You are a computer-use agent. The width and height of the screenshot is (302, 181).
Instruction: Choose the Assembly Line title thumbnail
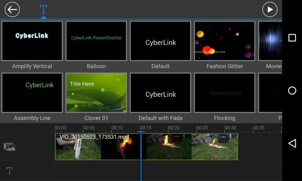coord(32,93)
